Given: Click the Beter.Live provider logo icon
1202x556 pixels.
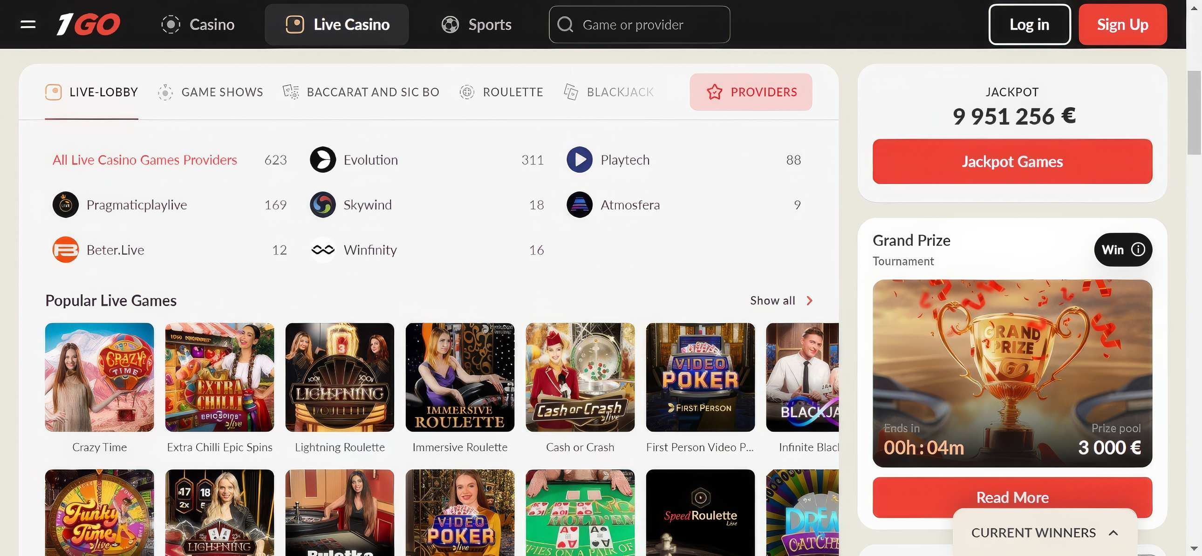Looking at the screenshot, I should (65, 250).
